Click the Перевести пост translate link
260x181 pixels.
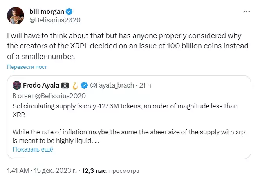(27, 67)
